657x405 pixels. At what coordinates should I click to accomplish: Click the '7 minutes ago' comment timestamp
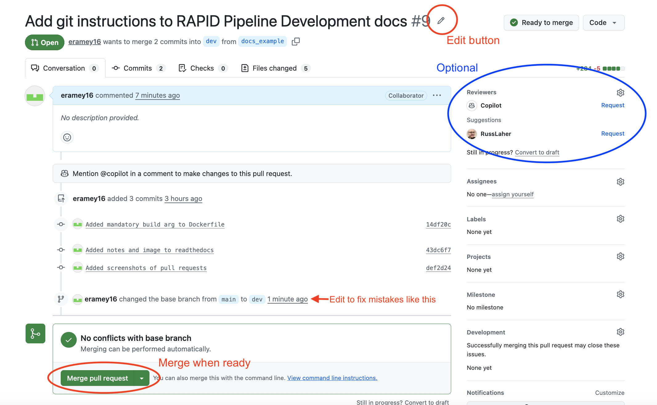click(157, 96)
